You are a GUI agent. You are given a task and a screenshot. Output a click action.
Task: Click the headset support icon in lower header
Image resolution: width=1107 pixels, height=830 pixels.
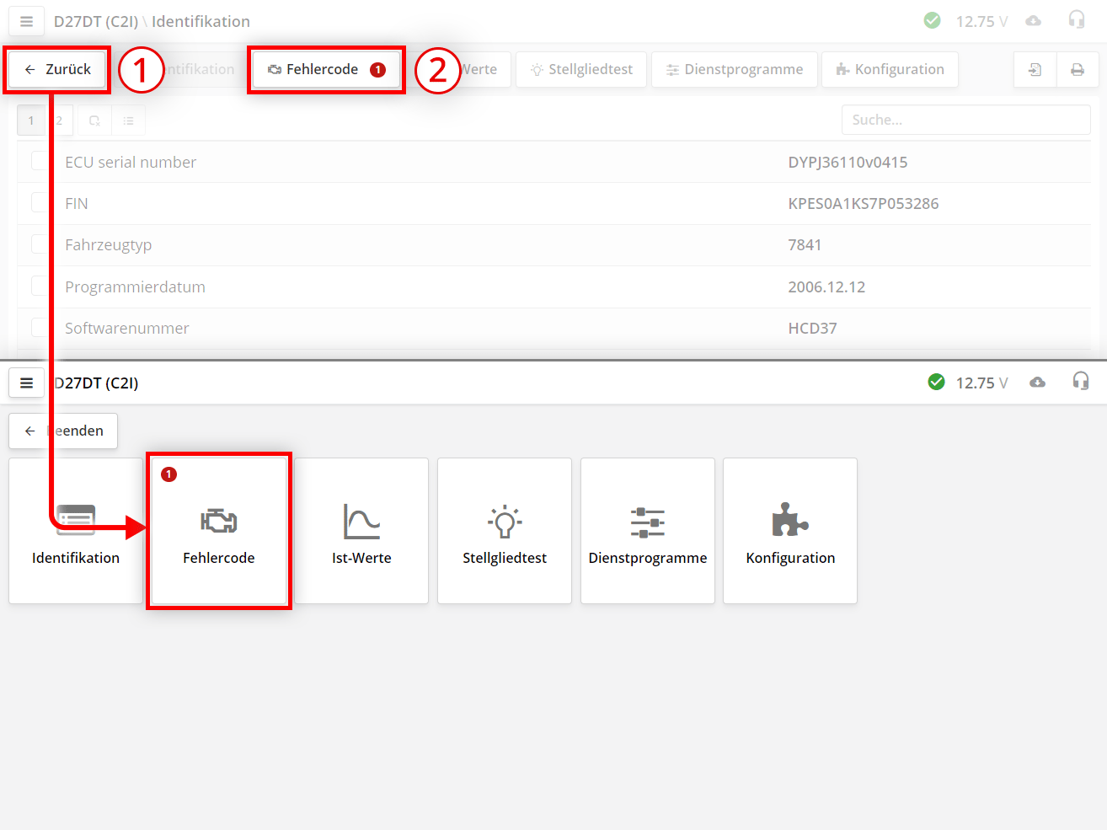[1080, 382]
